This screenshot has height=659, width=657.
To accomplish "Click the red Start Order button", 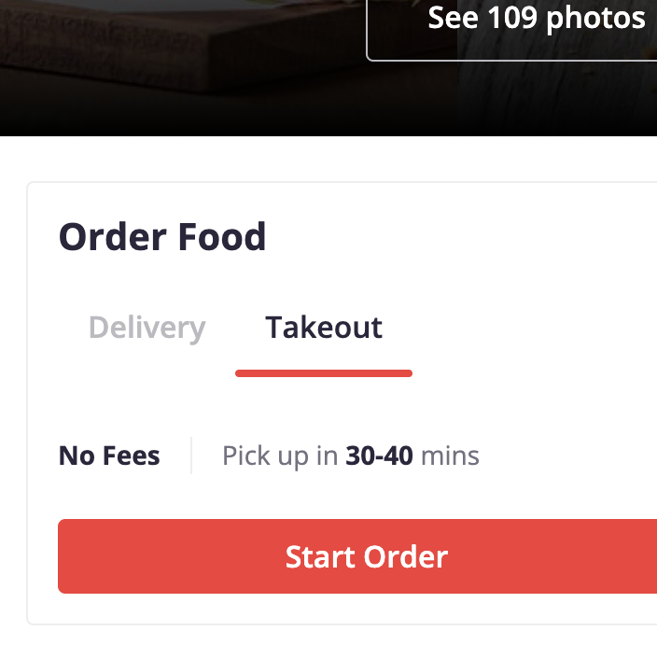I will [357, 556].
